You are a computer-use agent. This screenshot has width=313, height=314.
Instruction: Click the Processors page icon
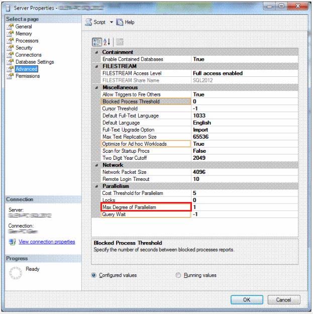(x=10, y=41)
